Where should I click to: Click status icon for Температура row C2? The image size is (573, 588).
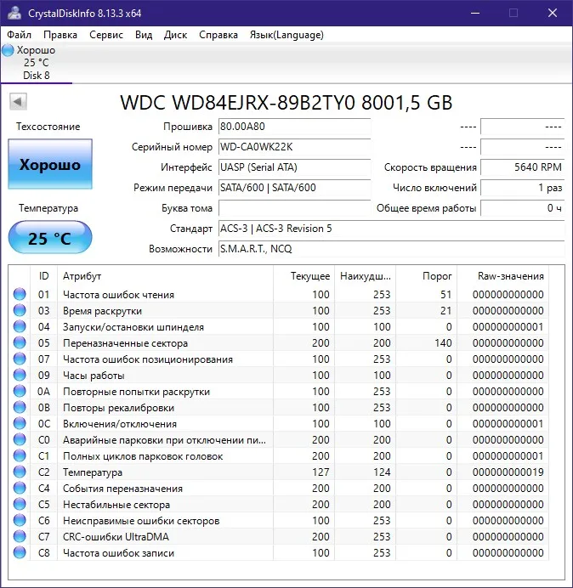pyautogui.click(x=20, y=472)
